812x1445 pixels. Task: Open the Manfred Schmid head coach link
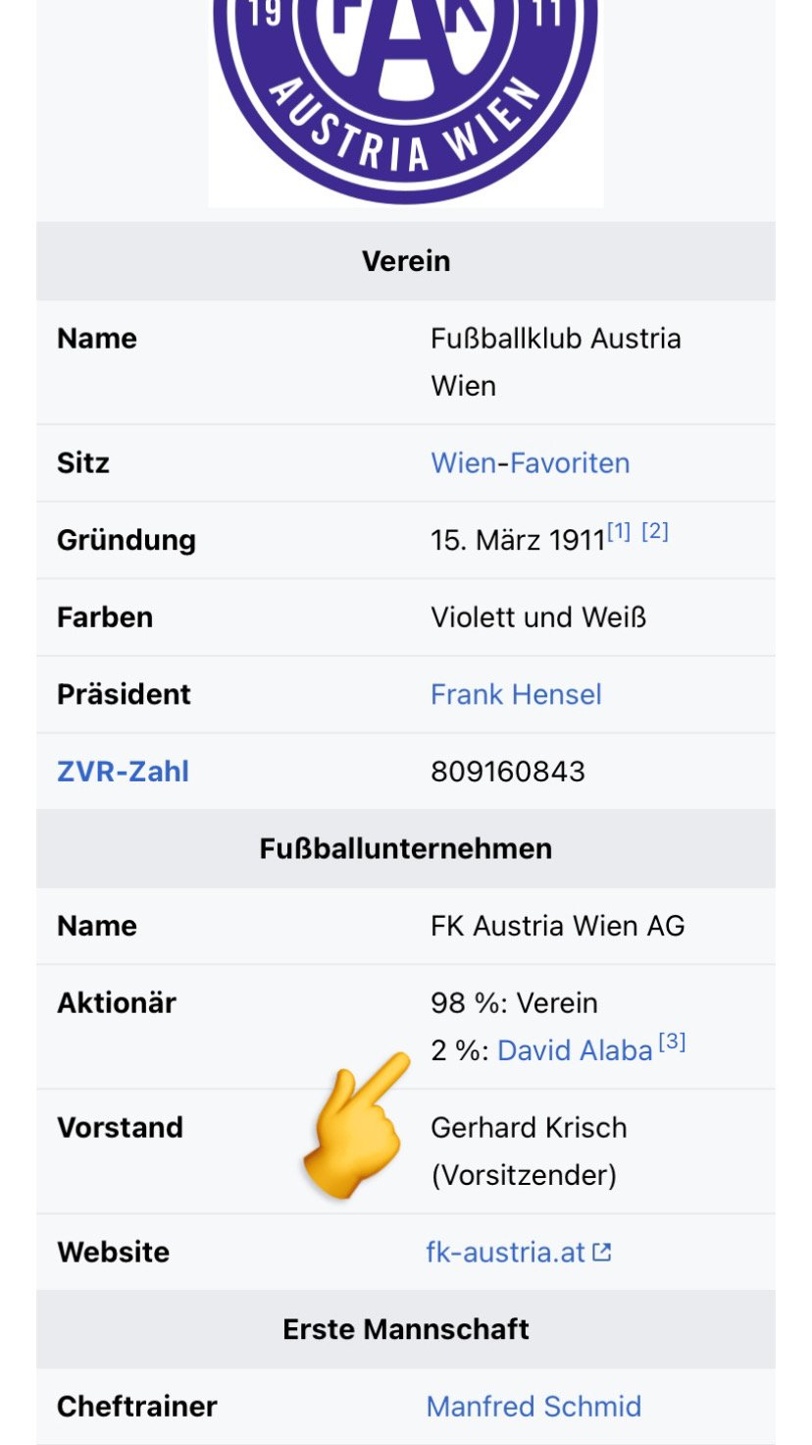533,1407
